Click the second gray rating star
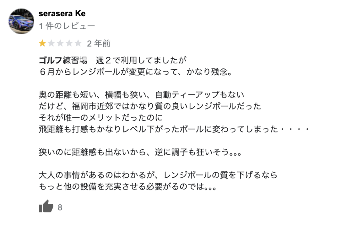Viewport: 347px width, 225px height. (x=52, y=43)
